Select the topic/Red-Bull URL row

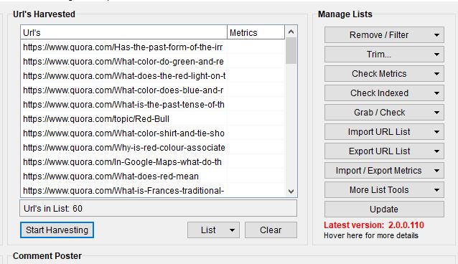tap(152, 119)
